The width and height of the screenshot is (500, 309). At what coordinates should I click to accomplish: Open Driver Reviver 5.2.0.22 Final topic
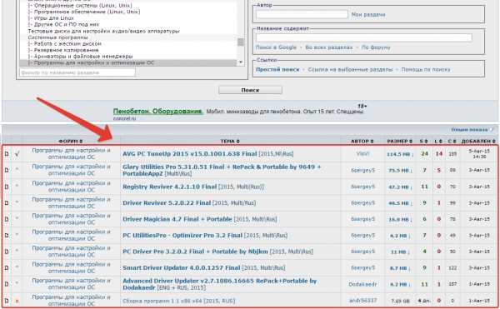167,203
